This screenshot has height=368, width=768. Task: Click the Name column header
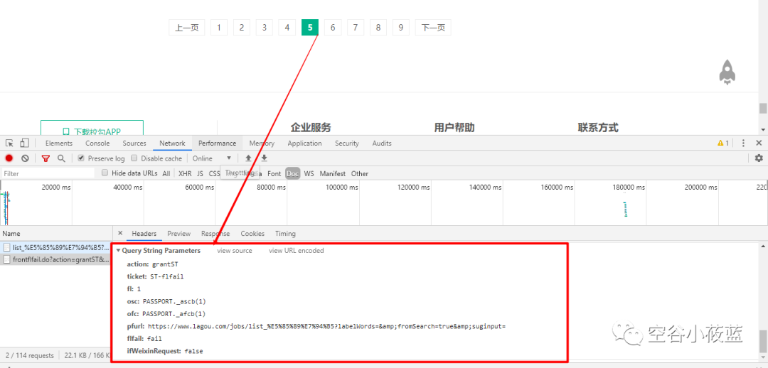[56, 234]
